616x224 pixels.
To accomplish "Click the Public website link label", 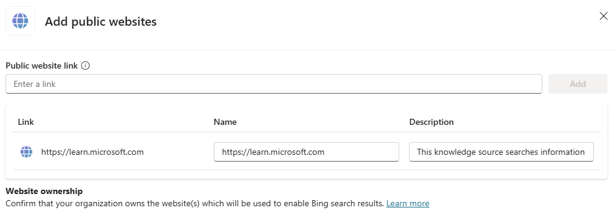I will point(42,65).
